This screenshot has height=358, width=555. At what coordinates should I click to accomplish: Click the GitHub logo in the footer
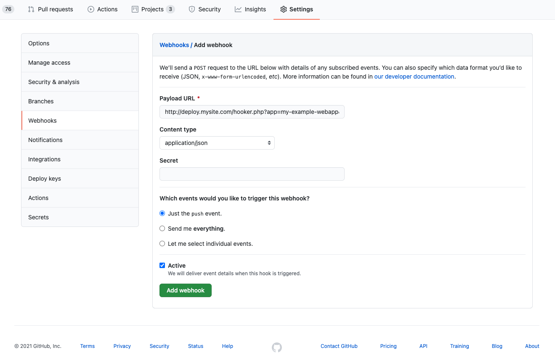click(x=277, y=347)
